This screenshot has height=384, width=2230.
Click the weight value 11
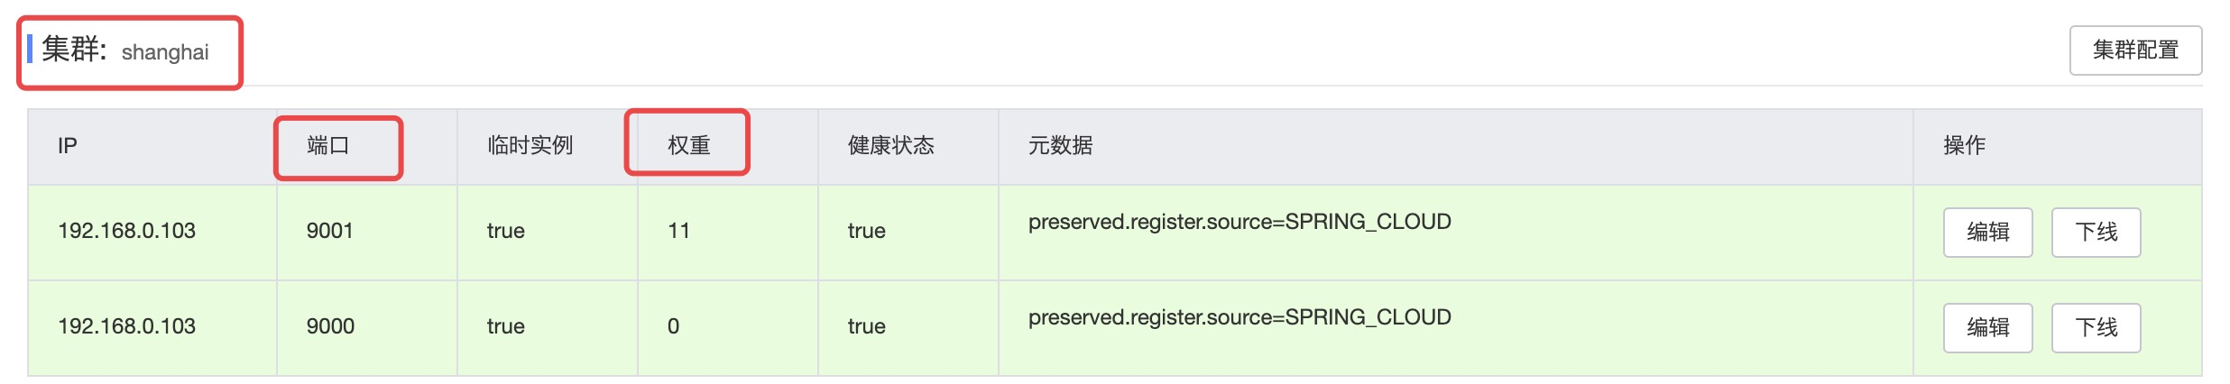click(678, 231)
